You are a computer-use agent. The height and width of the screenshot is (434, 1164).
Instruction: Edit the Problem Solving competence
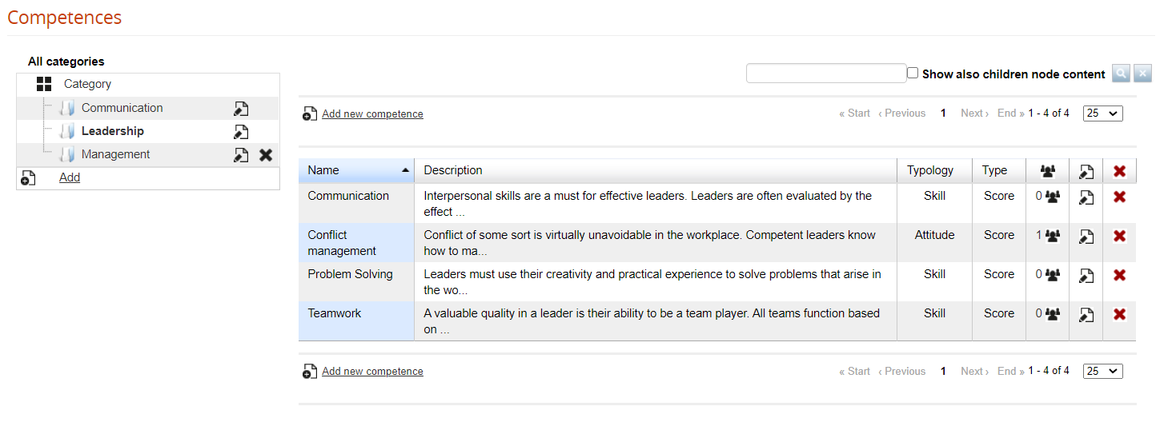coord(1086,275)
